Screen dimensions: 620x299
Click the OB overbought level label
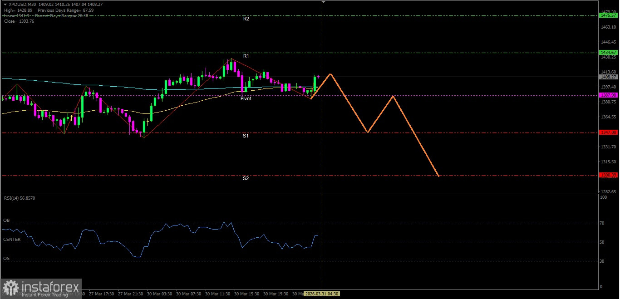[x=6, y=221]
